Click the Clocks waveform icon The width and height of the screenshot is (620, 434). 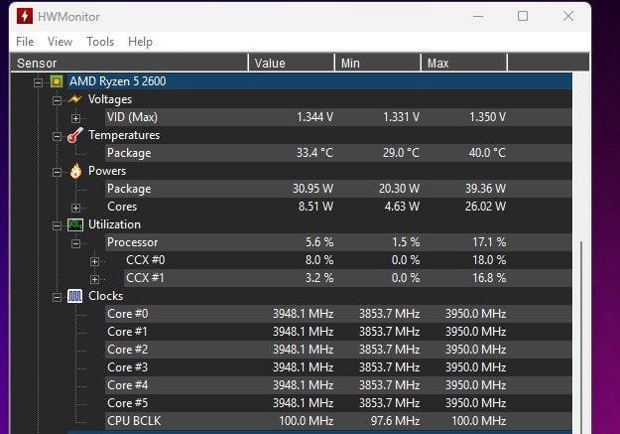tap(75, 296)
